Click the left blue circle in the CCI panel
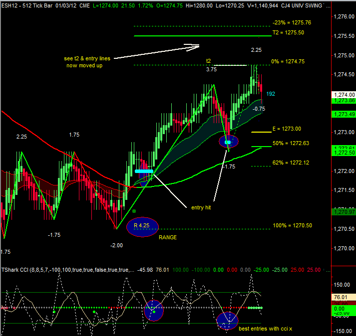 coord(154,310)
